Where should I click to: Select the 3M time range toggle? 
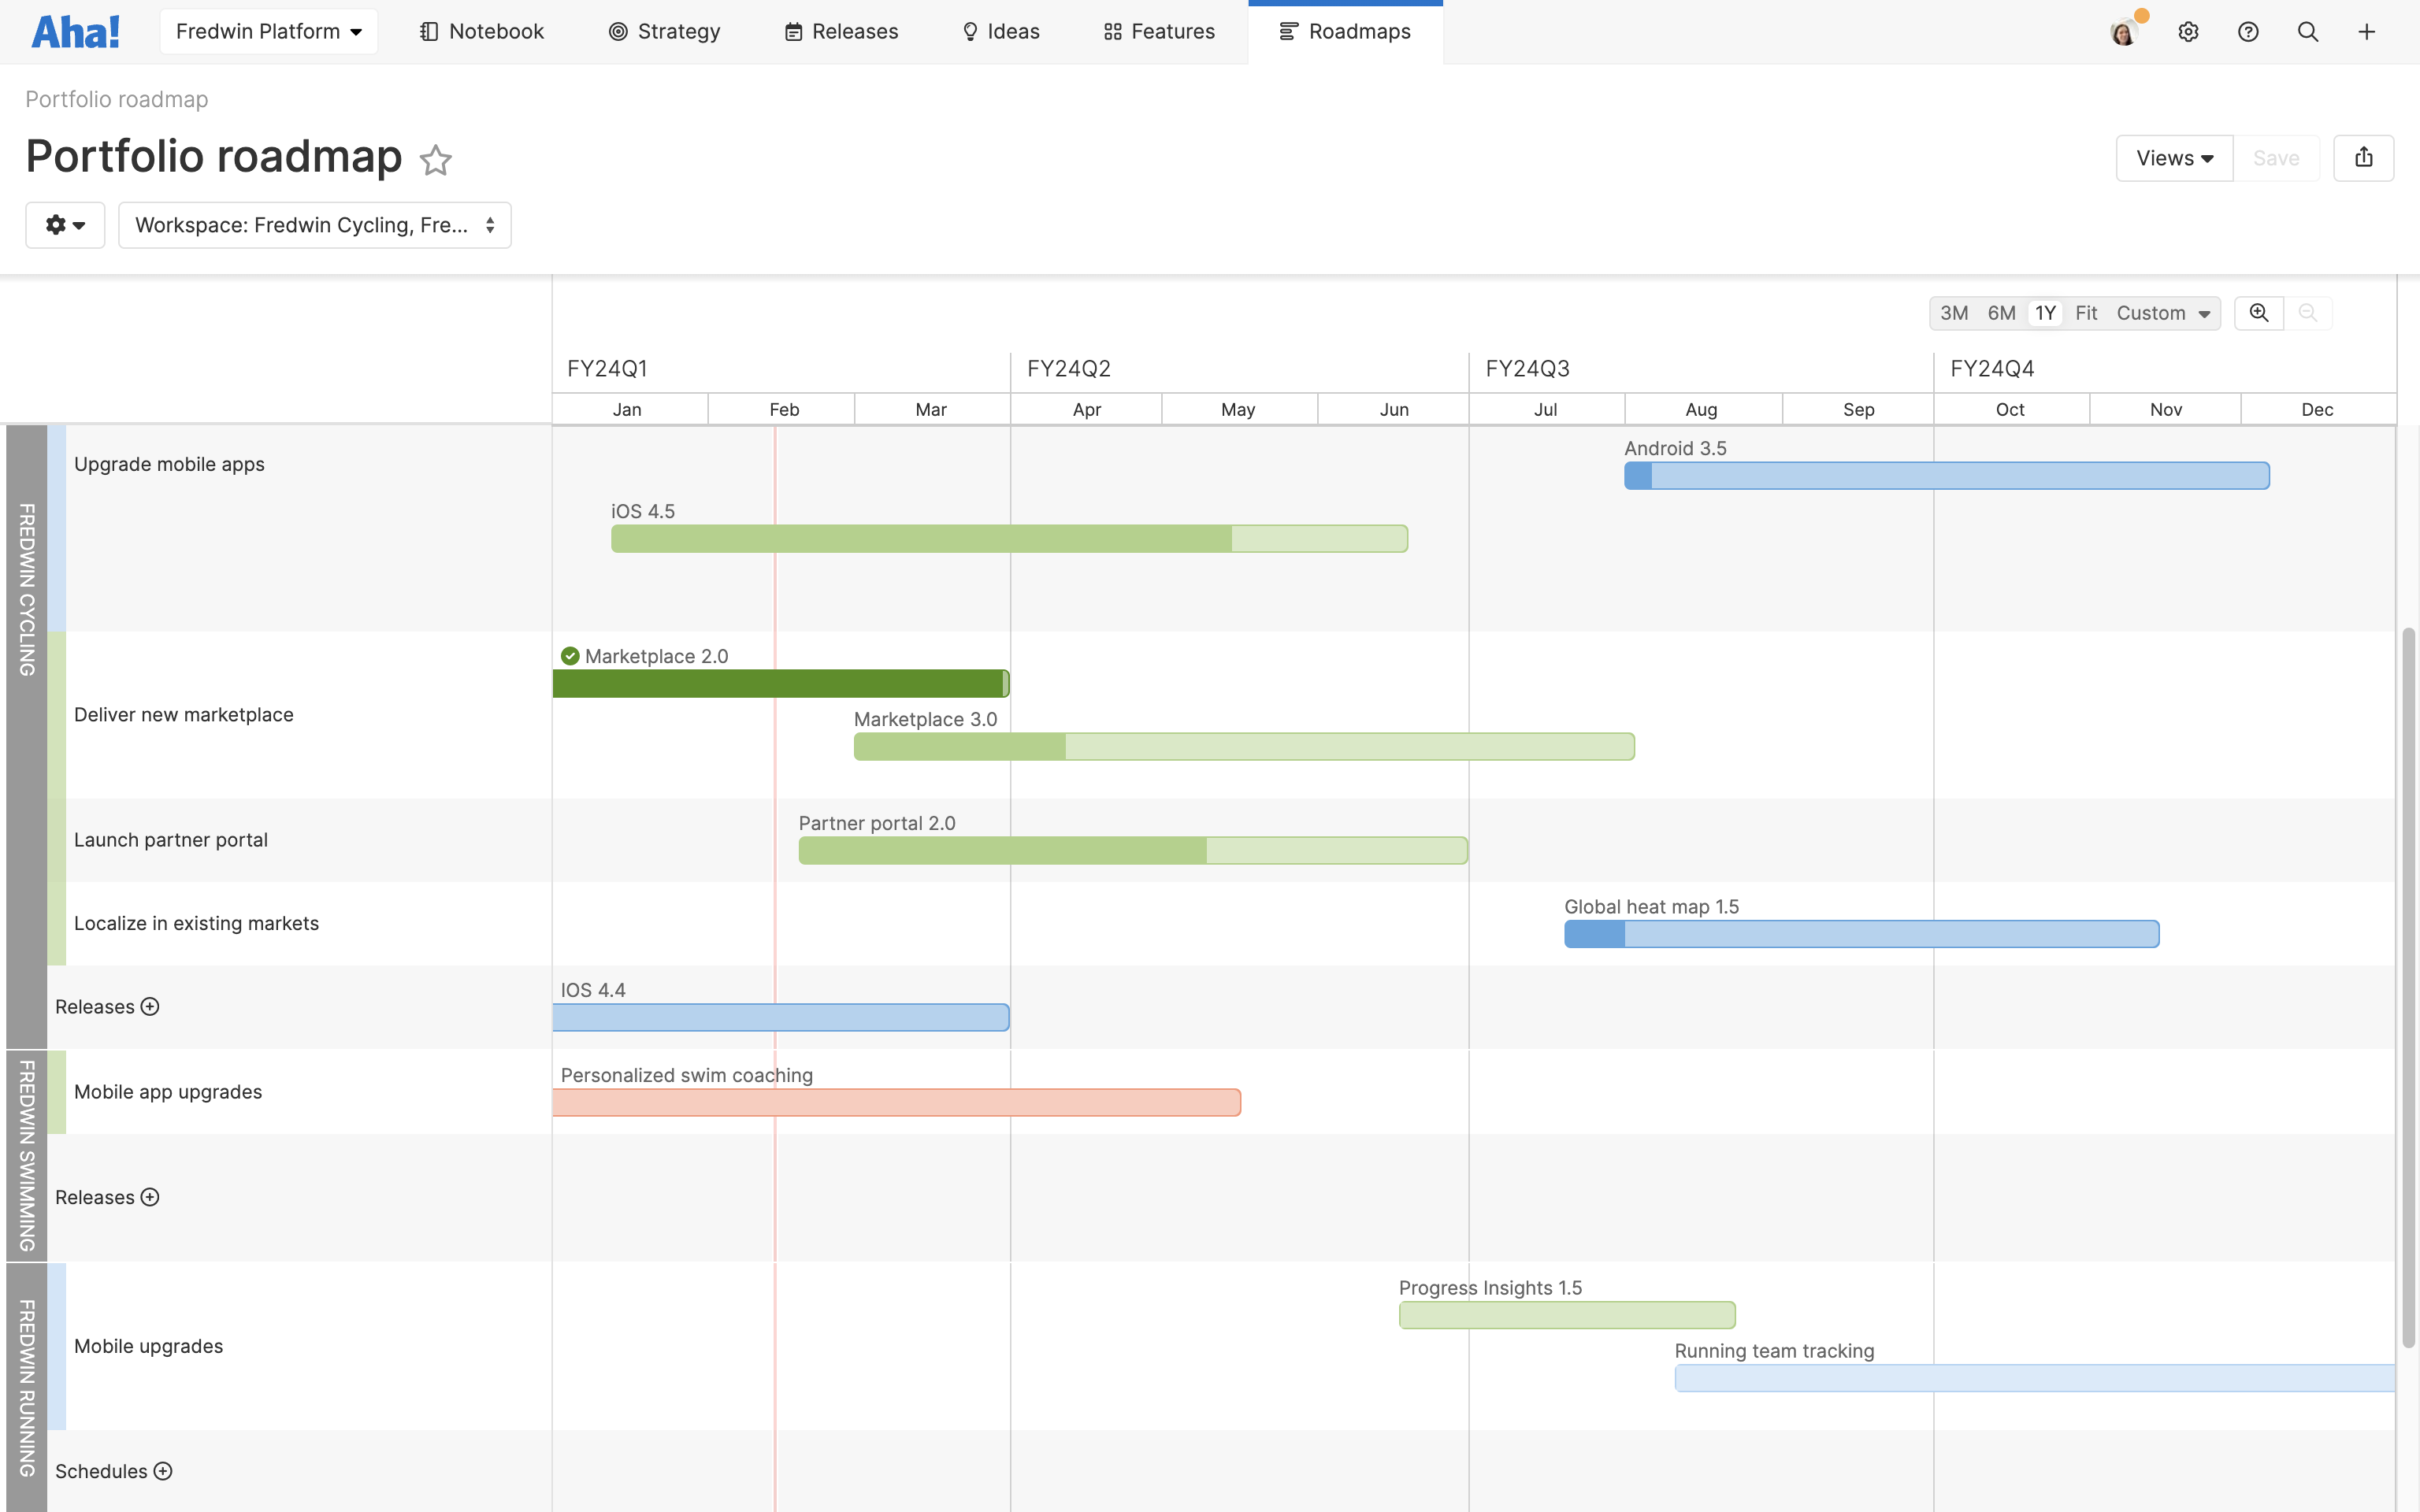[x=1955, y=313]
